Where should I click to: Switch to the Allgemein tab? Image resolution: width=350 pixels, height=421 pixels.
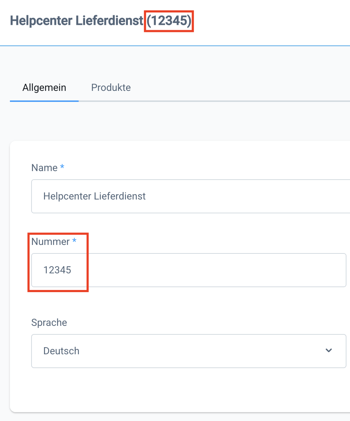point(44,88)
